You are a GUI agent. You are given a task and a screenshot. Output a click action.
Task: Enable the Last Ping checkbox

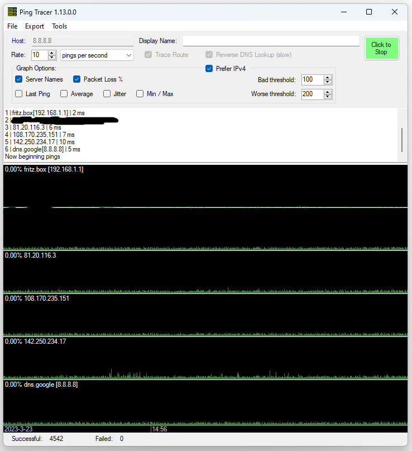coord(18,94)
